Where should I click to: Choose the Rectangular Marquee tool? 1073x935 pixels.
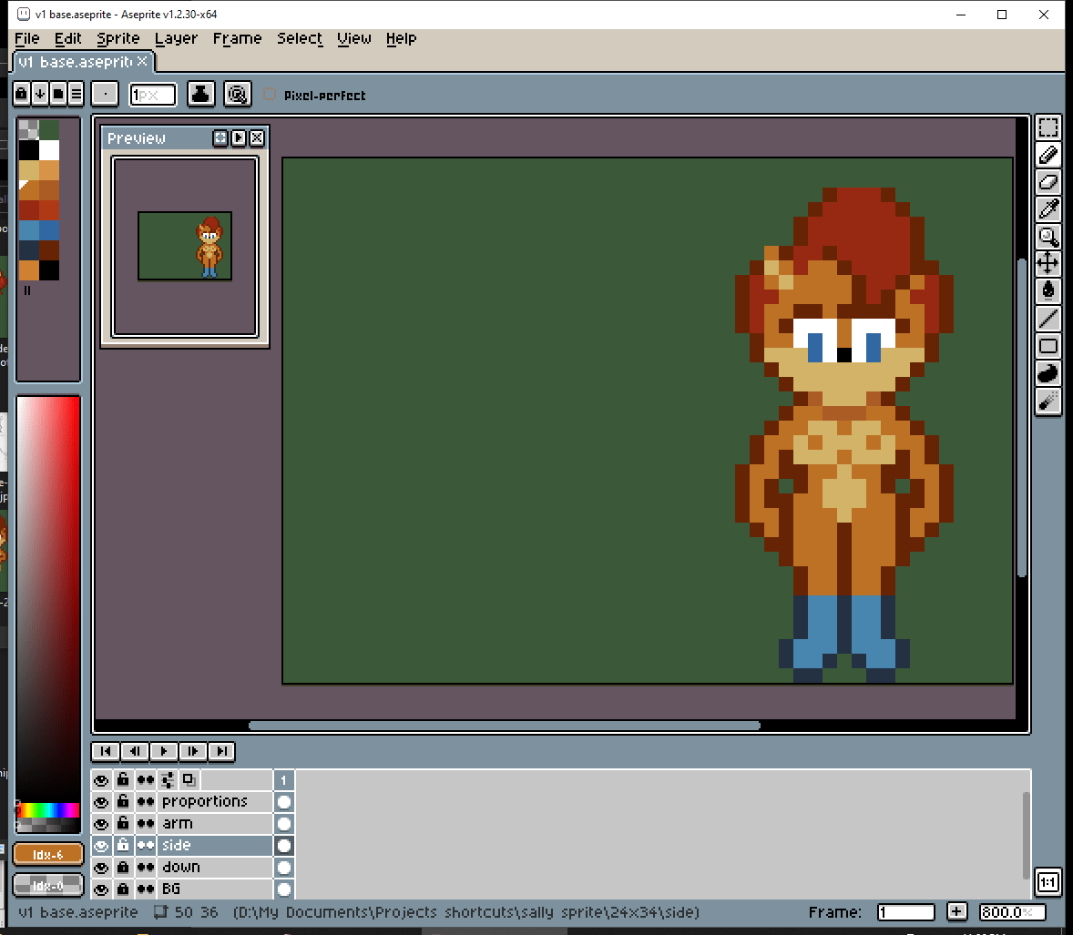point(1048,128)
